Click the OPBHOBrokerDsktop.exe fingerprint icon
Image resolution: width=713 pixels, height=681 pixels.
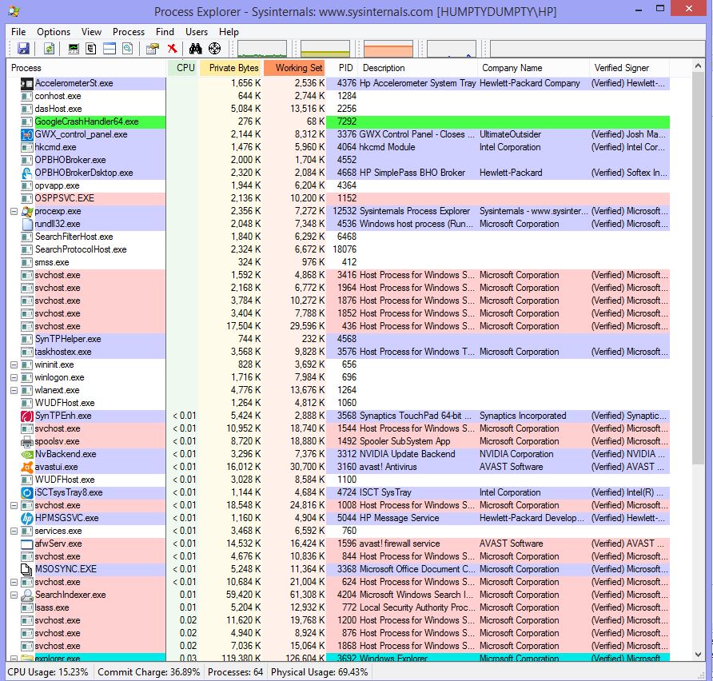(27, 173)
